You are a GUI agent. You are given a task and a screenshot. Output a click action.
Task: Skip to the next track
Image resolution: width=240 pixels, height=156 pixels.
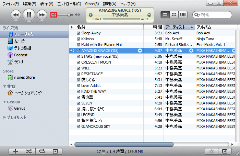42,15
